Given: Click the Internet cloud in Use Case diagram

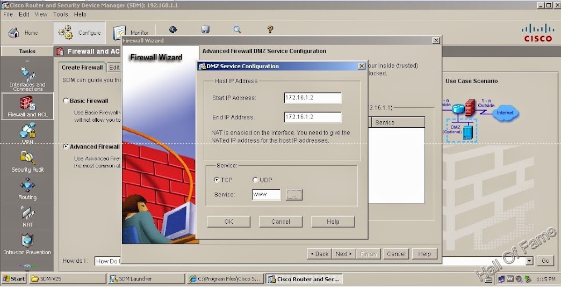Looking at the screenshot, I should pos(505,113).
